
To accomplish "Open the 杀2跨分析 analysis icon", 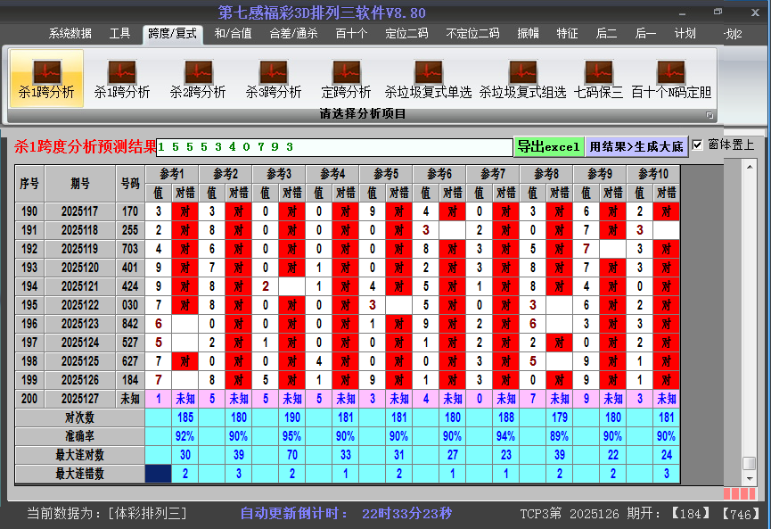I will [x=198, y=79].
